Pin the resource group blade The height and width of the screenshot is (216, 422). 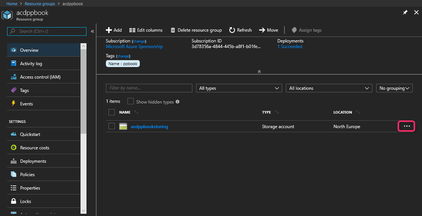[405, 12]
